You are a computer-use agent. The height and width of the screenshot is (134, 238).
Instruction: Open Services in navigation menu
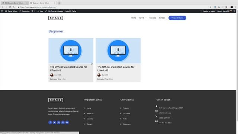click(x=152, y=18)
